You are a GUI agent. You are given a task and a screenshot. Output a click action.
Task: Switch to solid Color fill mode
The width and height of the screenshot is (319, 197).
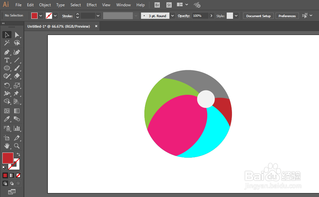[x=5, y=176]
